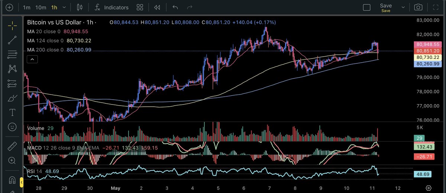Click the 83,000.00 price axis tick
This screenshot has width=446, height=193.
click(x=427, y=20)
